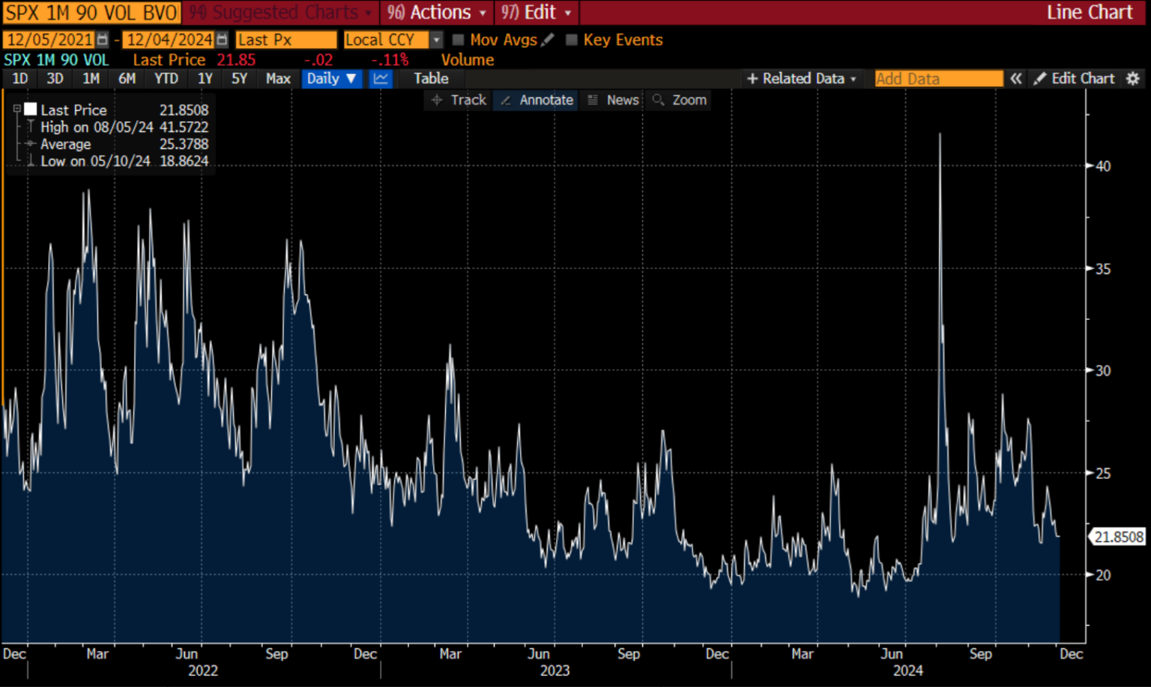
Task: Activate the Track crosshair tool
Action: pyautogui.click(x=459, y=100)
